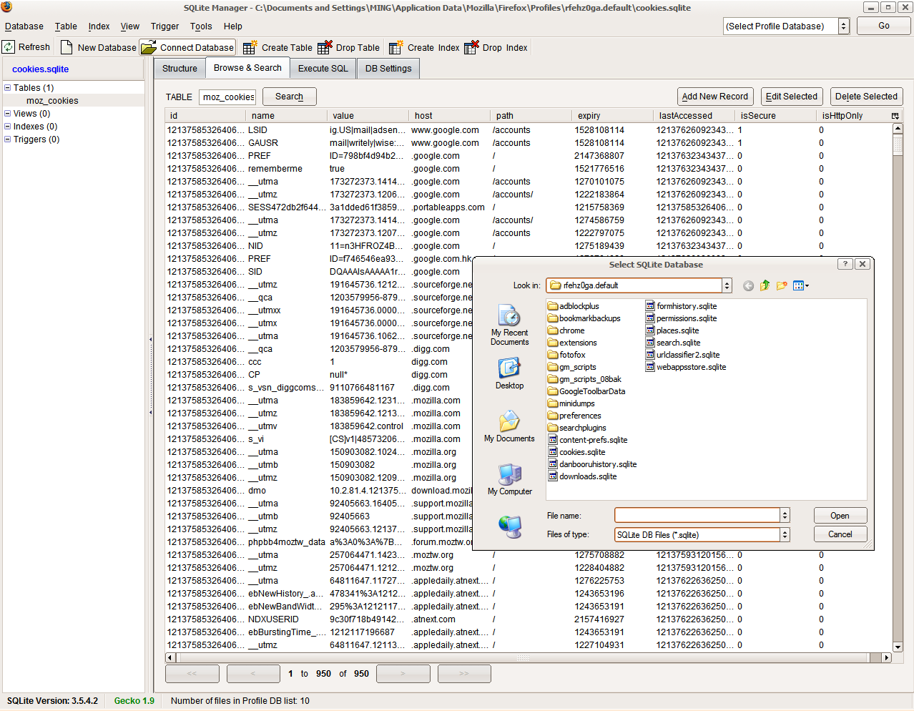The image size is (914, 711).
Task: Expand the Indexes (0) tree node
Action: (8, 127)
